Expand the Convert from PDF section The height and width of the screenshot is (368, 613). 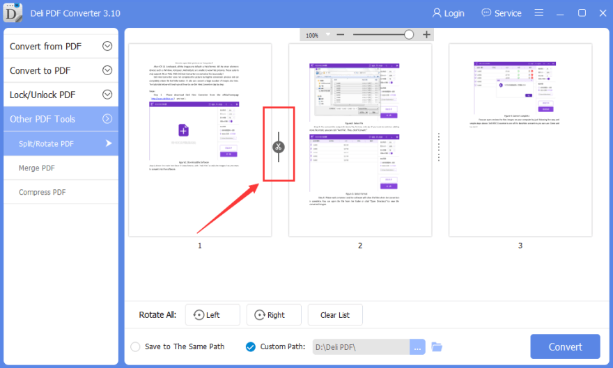point(61,47)
